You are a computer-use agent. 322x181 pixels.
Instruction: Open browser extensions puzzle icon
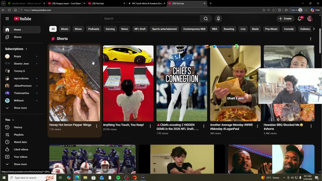click(279, 10)
